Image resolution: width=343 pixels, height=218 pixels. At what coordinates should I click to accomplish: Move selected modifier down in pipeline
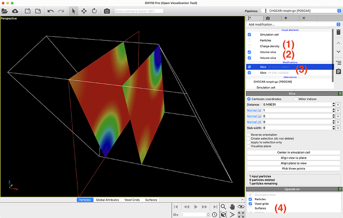click(339, 52)
